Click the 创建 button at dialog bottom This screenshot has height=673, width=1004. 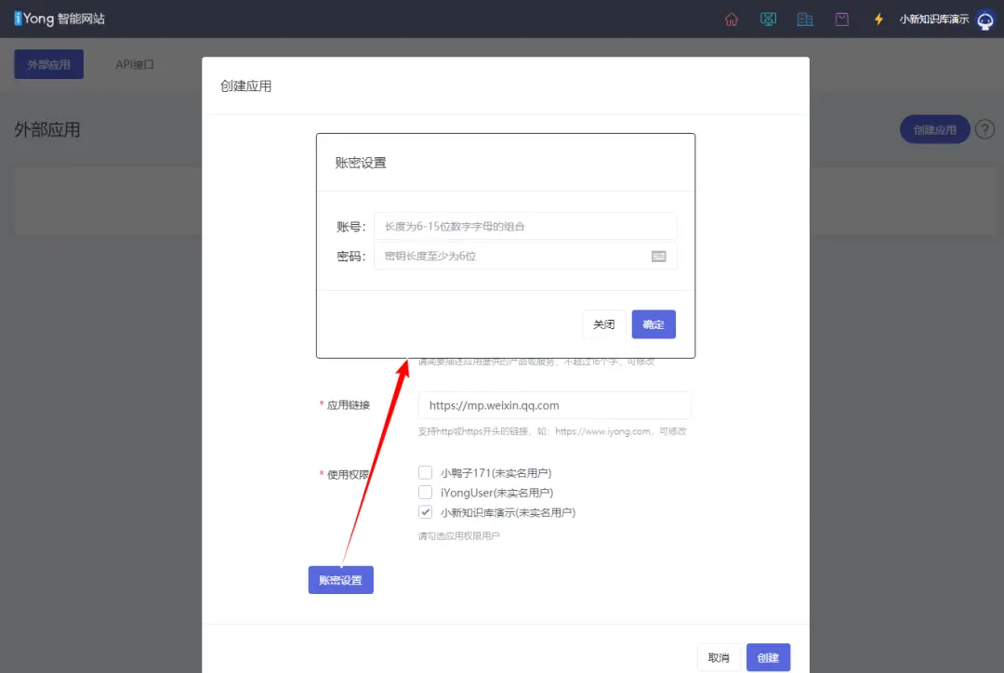coord(768,657)
